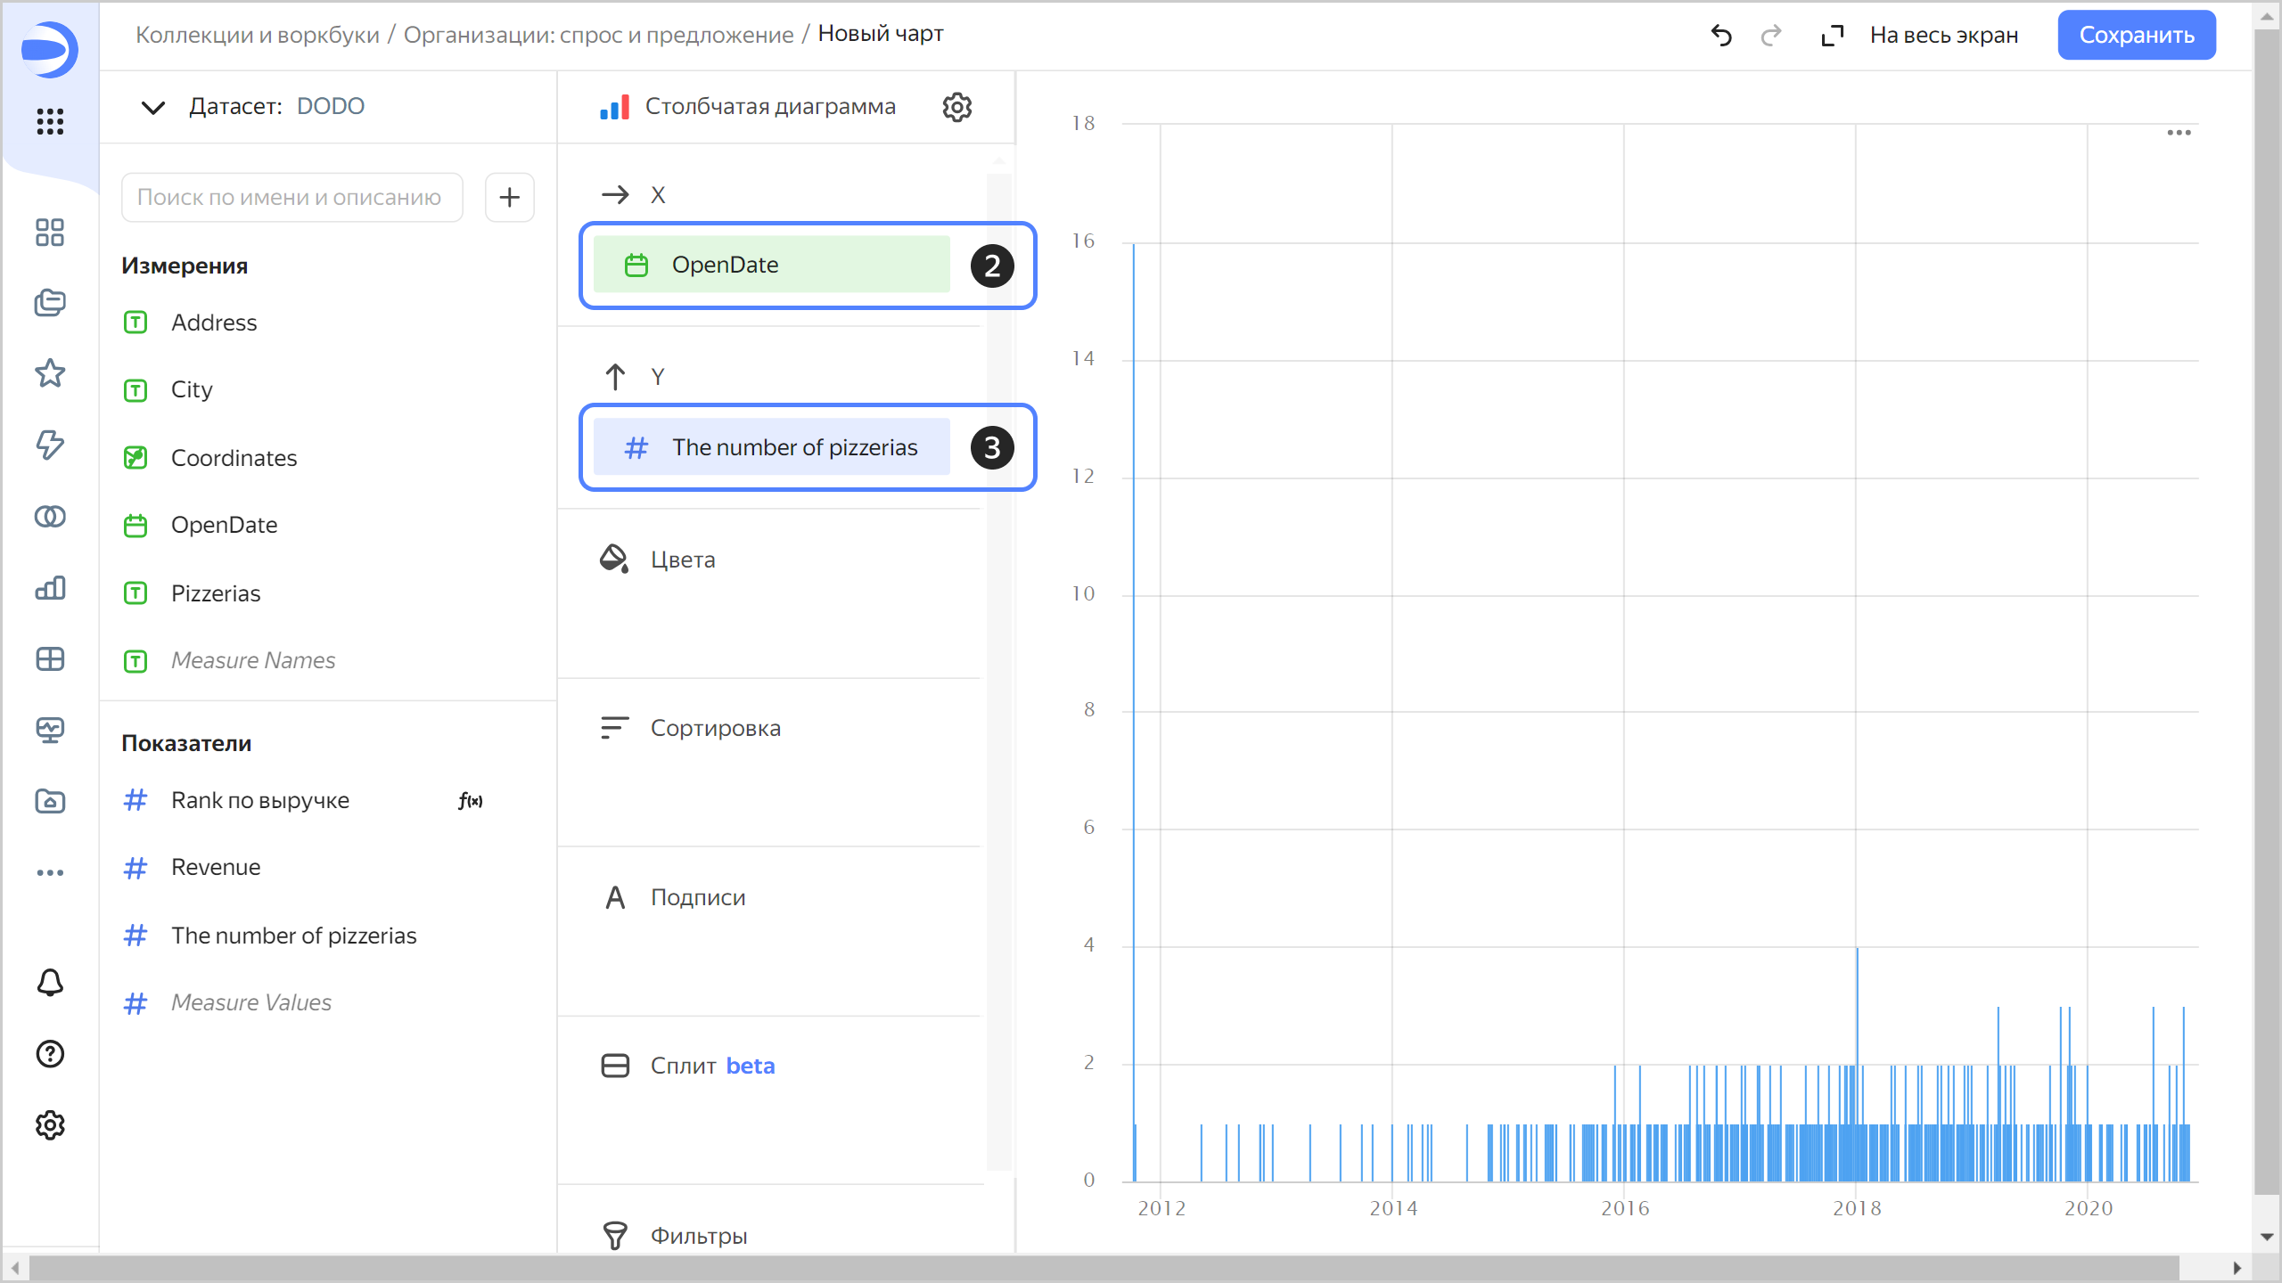This screenshot has height=1283, width=2282.
Task: Click the add field plus button
Action: (x=510, y=197)
